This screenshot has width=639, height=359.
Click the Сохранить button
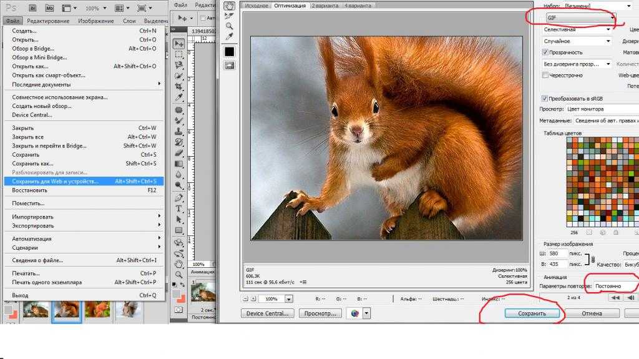[532, 313]
